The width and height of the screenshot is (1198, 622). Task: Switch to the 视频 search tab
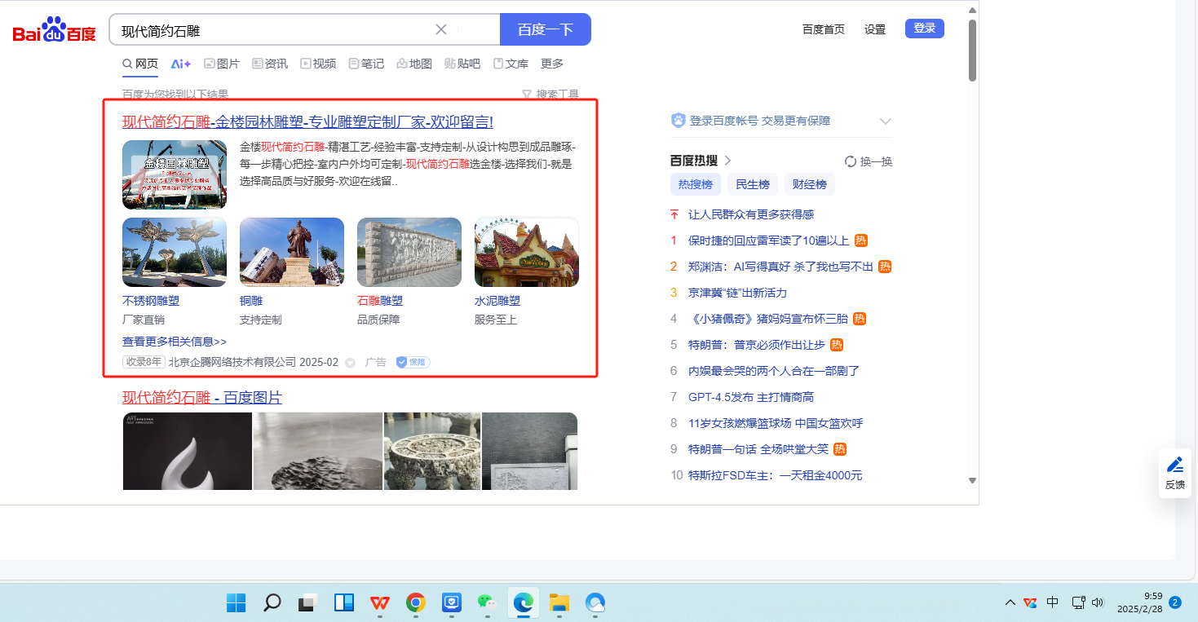(x=318, y=64)
